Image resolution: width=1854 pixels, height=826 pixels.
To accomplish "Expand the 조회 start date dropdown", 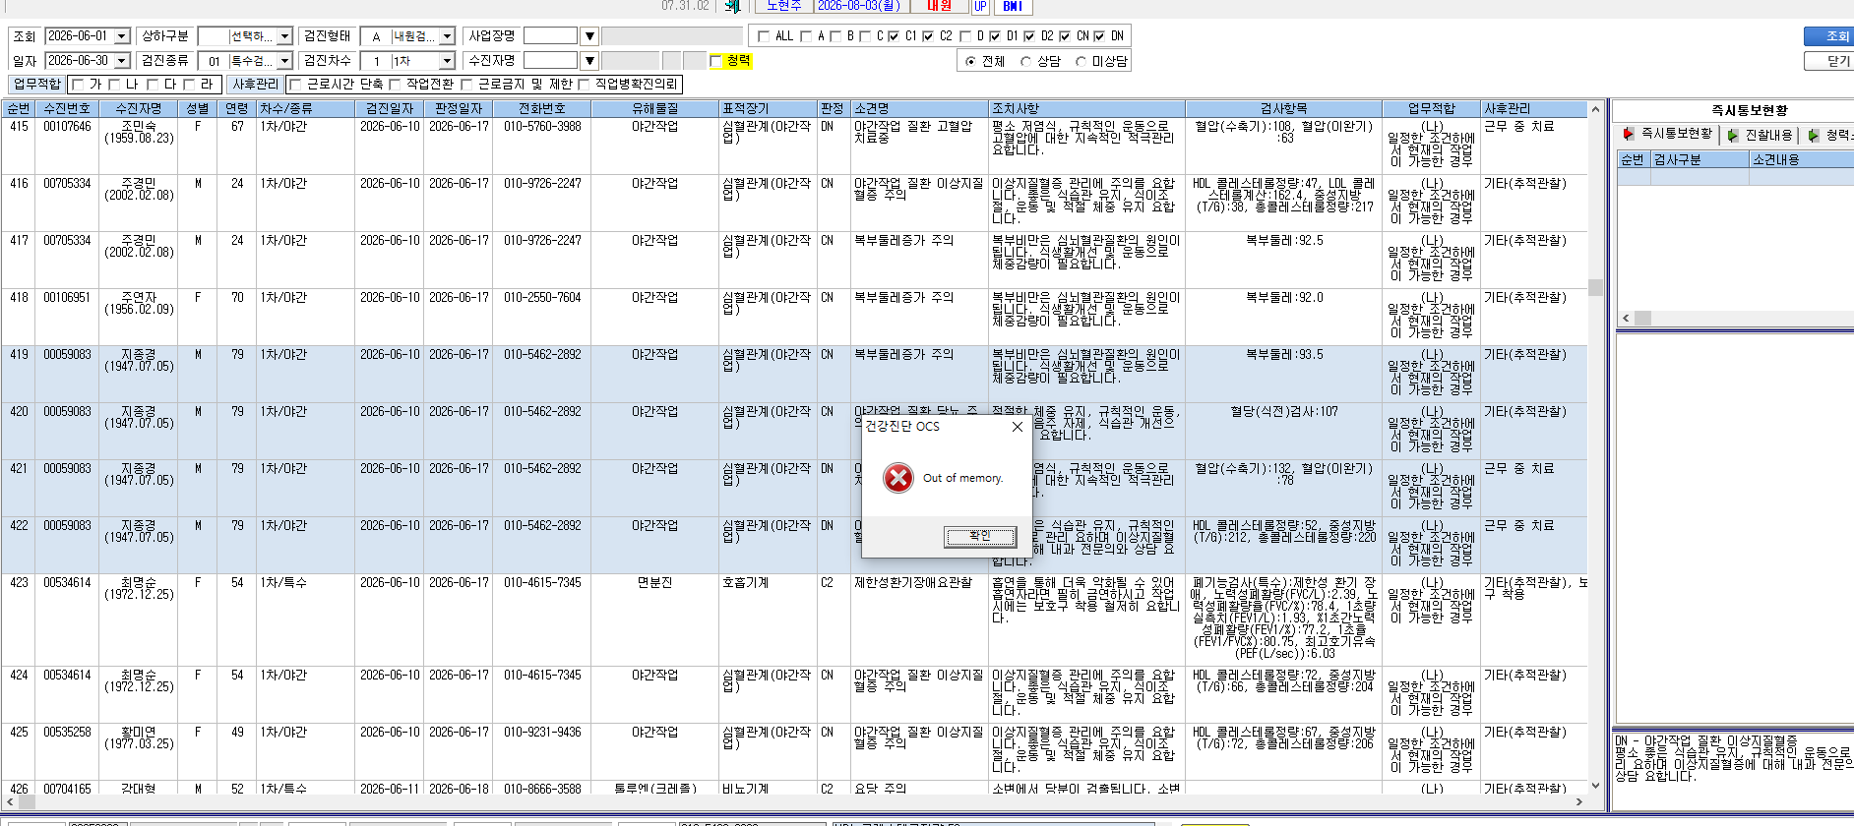I will point(122,36).
